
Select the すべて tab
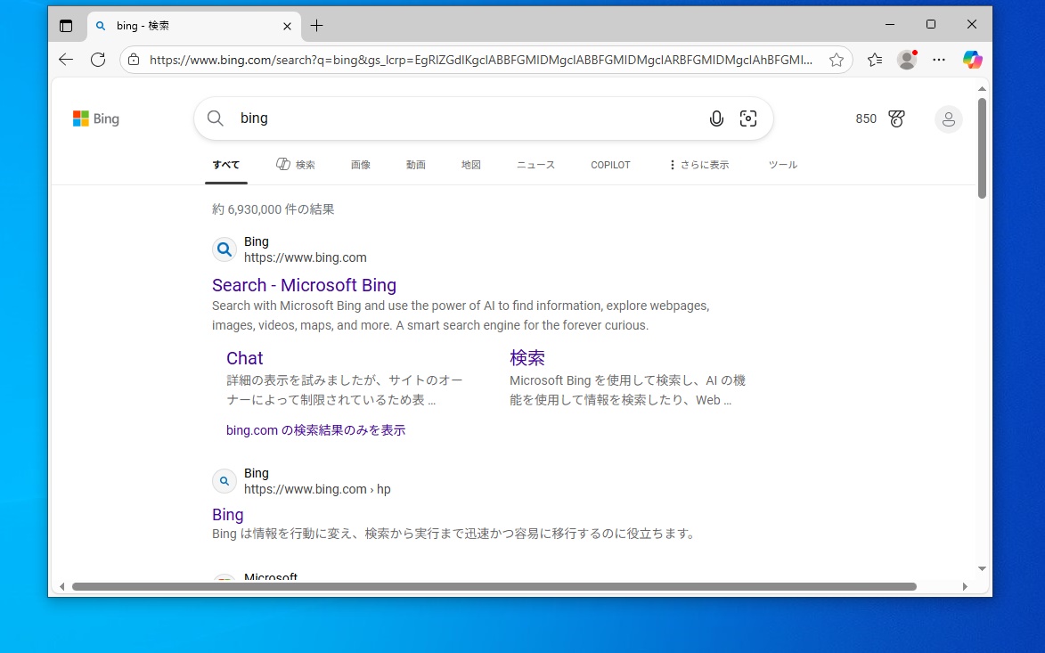226,165
